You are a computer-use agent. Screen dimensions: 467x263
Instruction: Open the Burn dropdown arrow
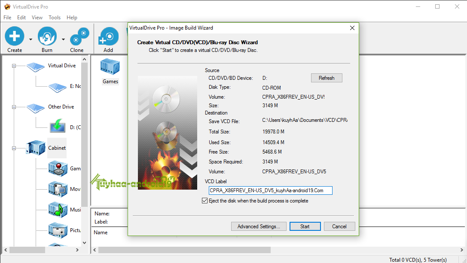[64, 39]
